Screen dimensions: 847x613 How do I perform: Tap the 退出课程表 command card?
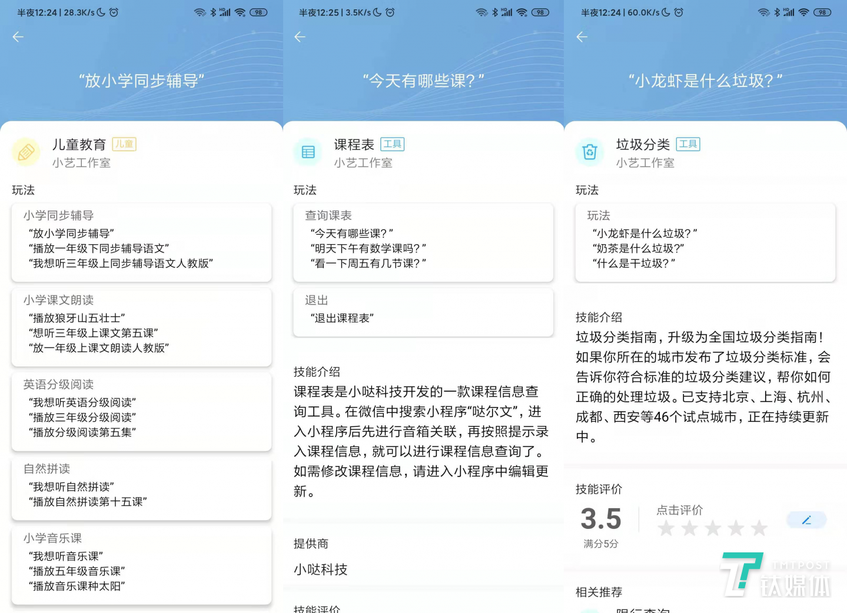423,312
